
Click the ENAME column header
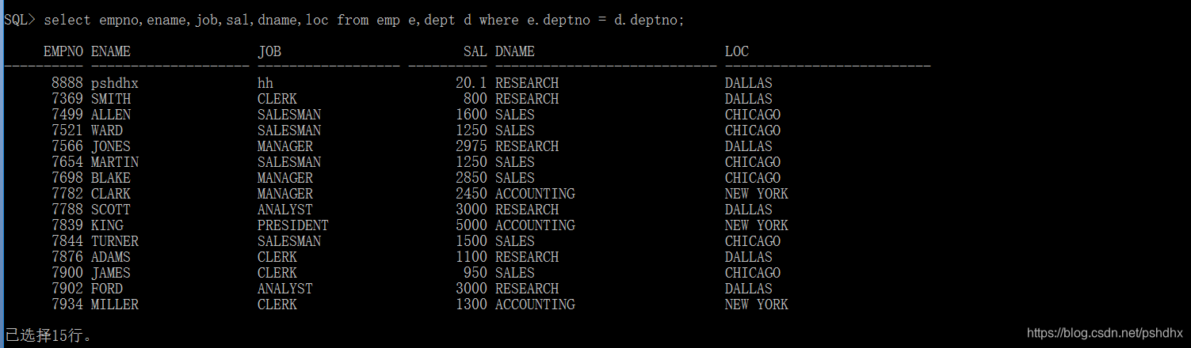111,51
